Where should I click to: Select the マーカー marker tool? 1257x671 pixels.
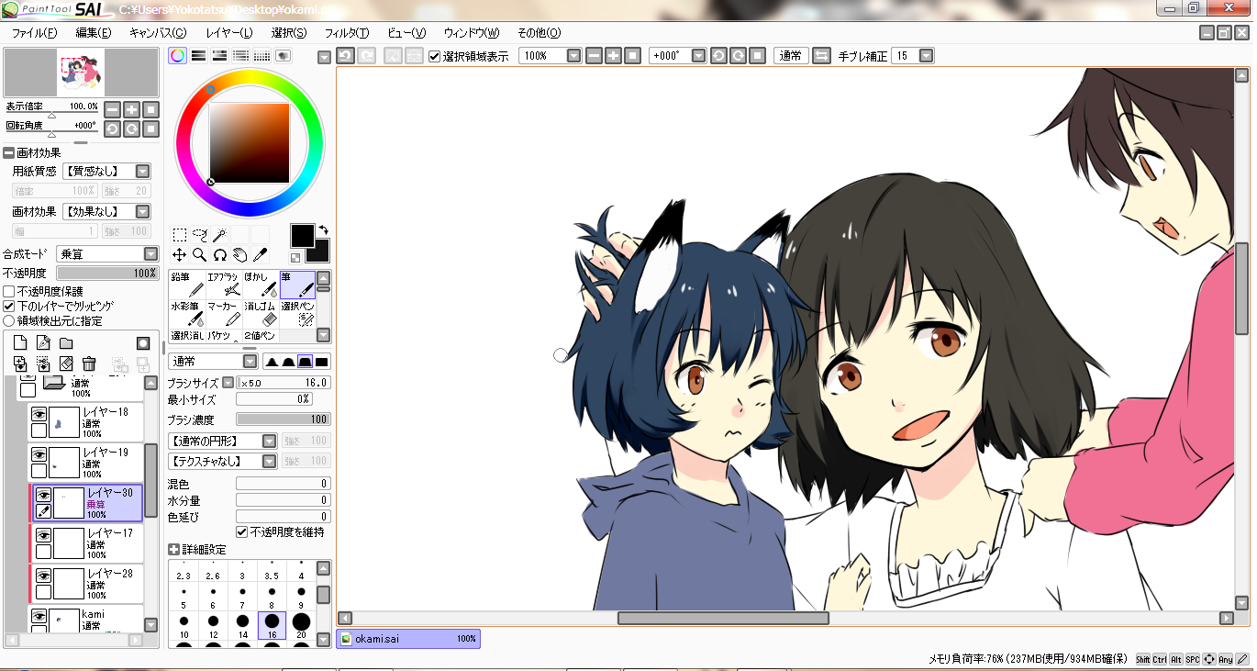point(223,314)
